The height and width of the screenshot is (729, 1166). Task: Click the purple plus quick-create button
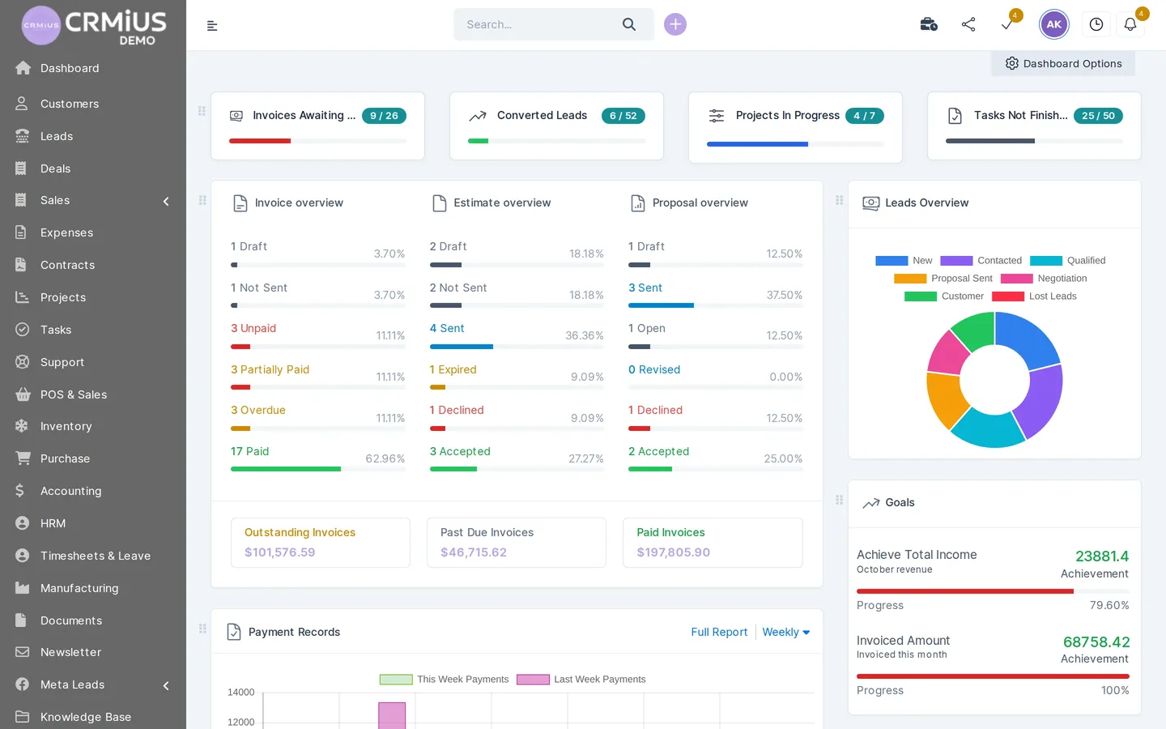[675, 24]
